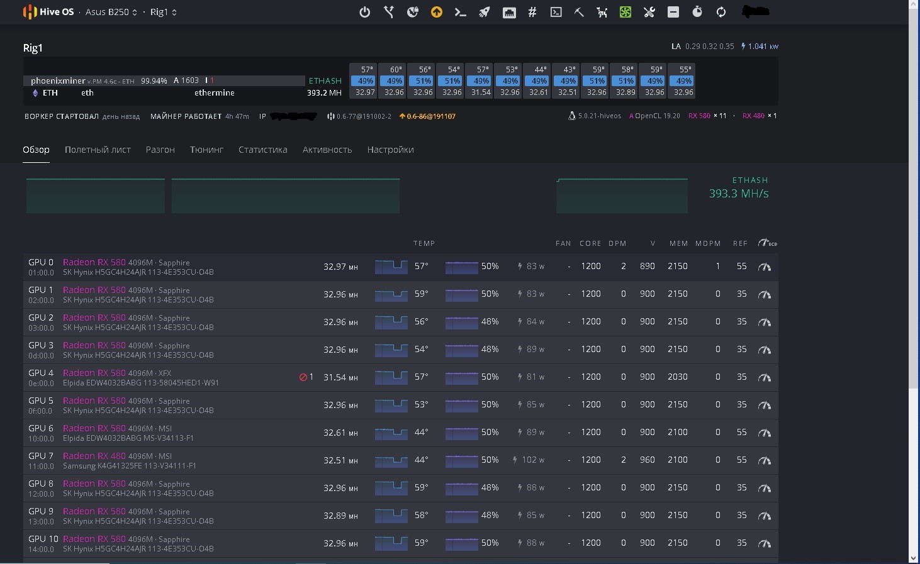
Task: Click the RX 580 × 11 GPU count label
Action: [x=707, y=116]
